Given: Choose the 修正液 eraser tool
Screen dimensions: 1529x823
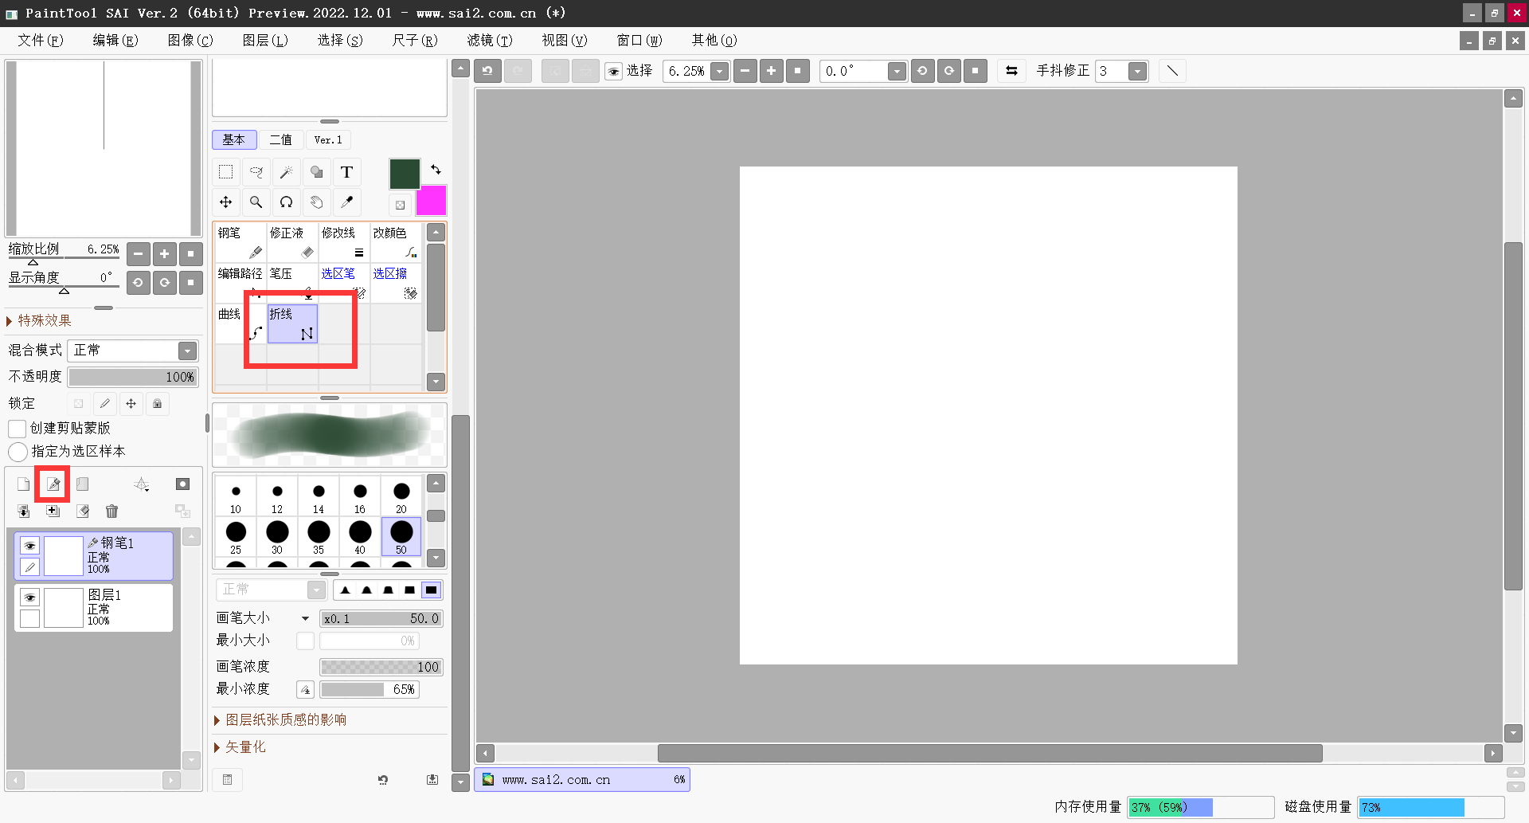Looking at the screenshot, I should [x=292, y=242].
